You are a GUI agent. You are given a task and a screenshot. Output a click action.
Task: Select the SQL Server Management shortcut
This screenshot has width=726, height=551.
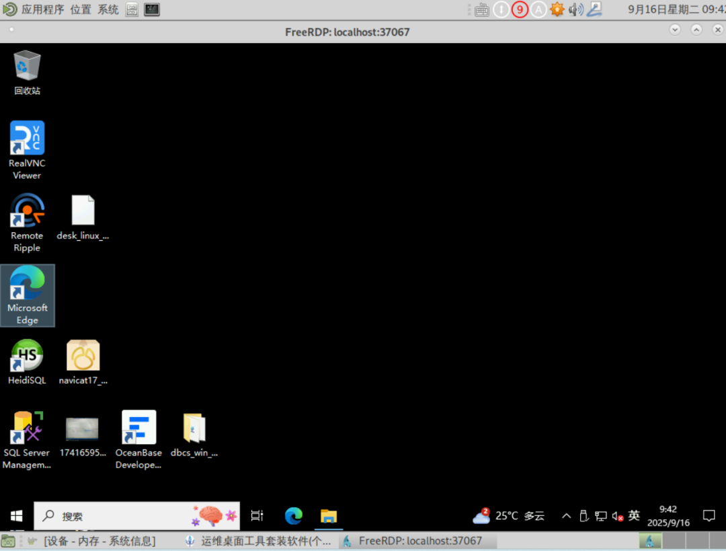point(27,440)
